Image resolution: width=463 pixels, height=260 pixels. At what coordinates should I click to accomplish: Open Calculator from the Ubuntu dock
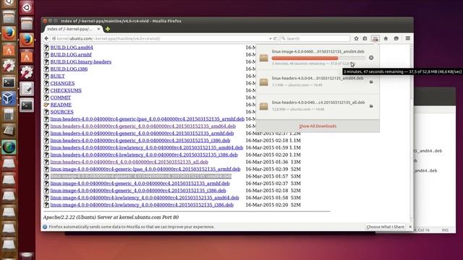point(8,115)
